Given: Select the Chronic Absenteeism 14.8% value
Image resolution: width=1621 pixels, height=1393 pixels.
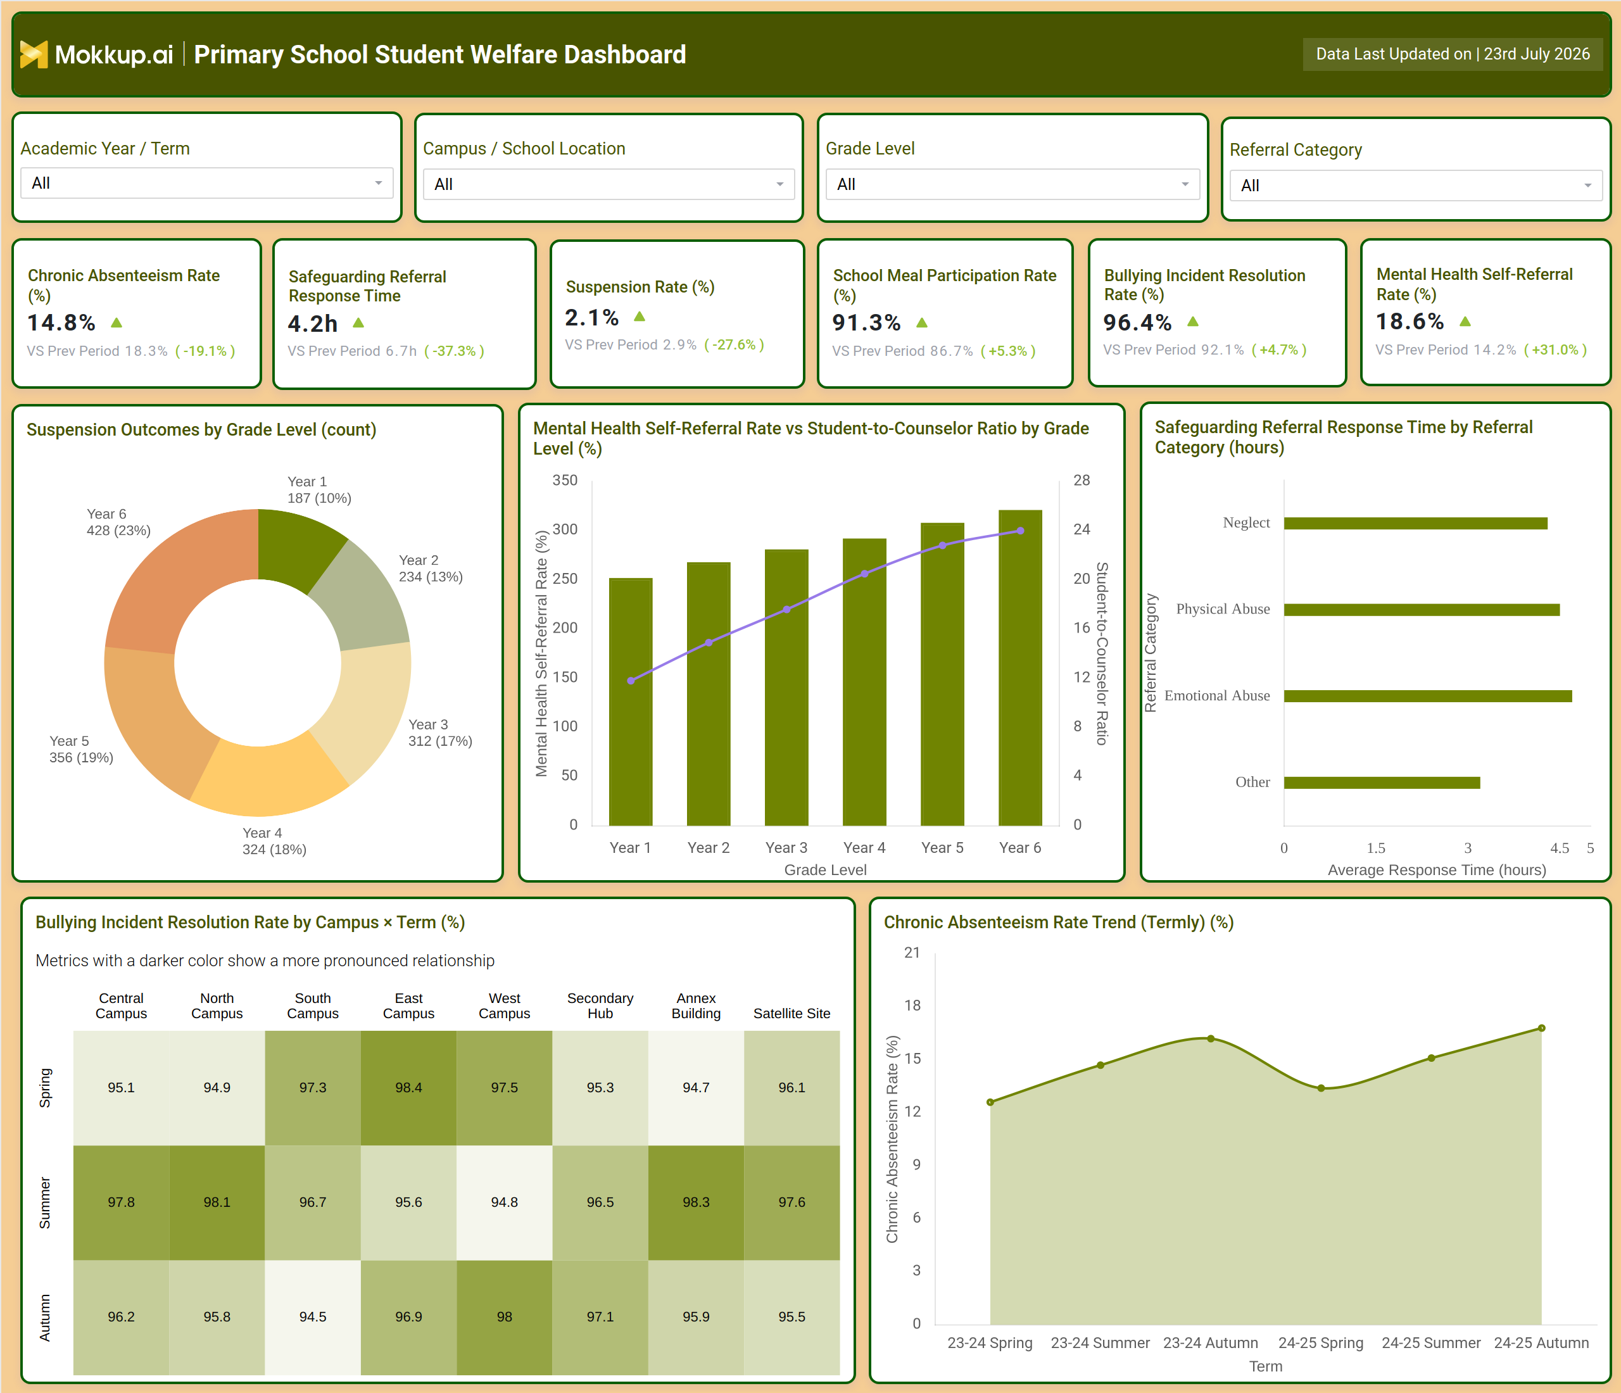Looking at the screenshot, I should pyautogui.click(x=62, y=322).
